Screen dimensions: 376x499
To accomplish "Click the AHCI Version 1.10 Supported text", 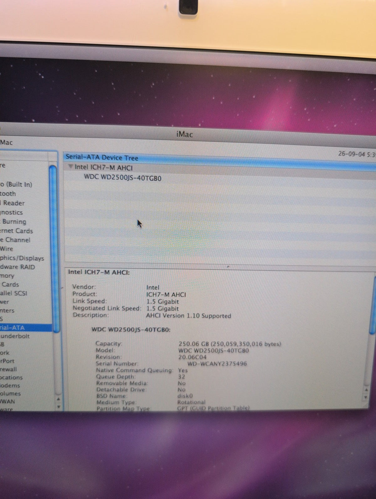I will 188,315.
